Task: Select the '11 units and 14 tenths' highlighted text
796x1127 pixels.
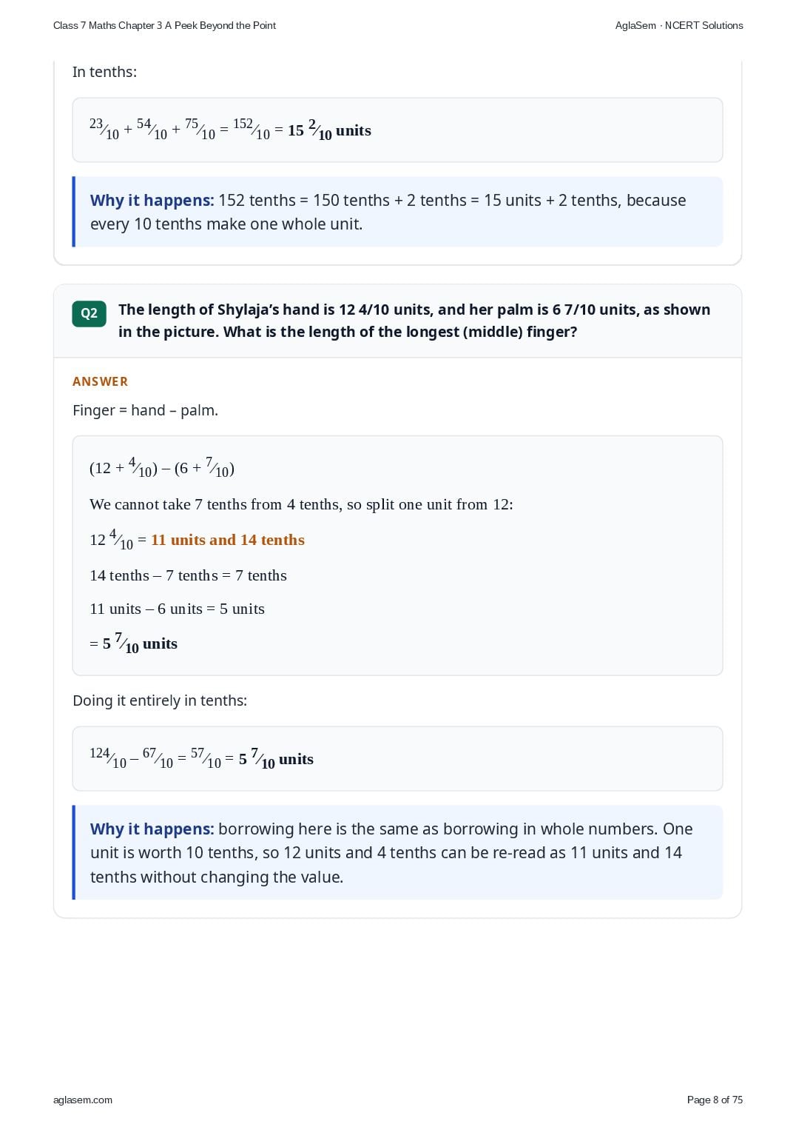Action: (x=228, y=540)
